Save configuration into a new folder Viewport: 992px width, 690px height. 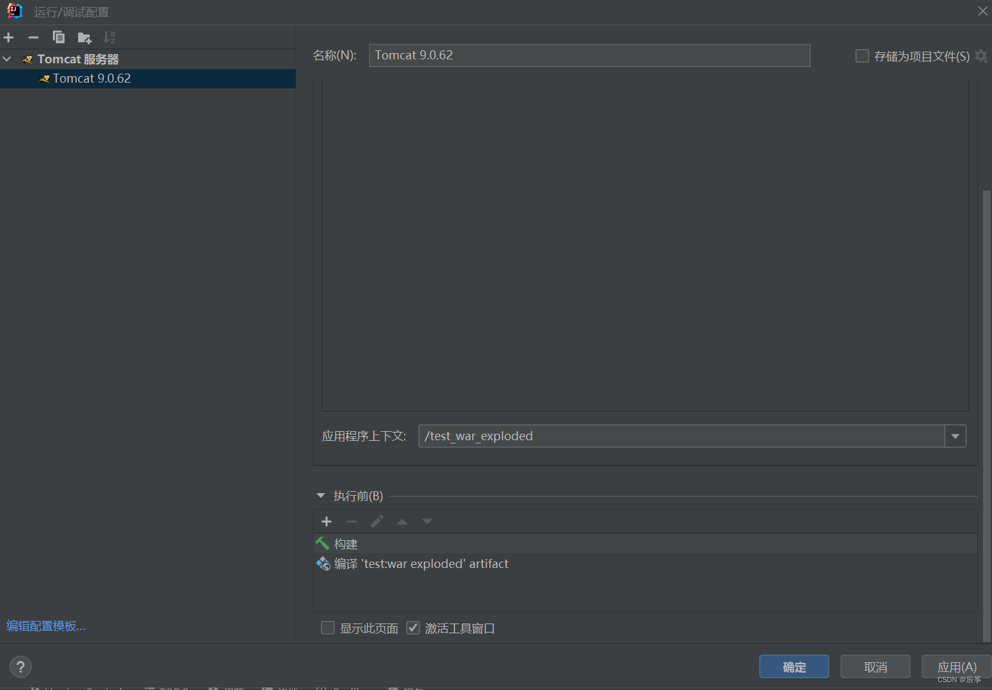(85, 37)
